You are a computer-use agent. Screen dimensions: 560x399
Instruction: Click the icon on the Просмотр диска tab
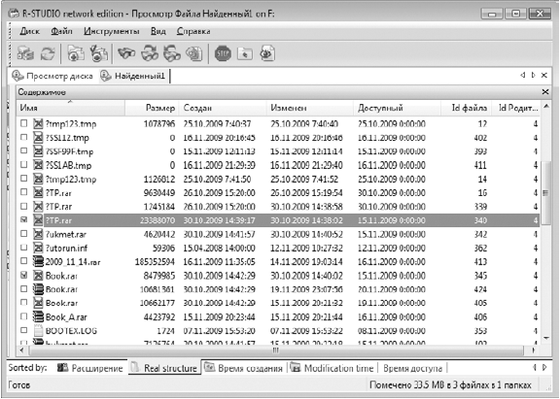click(17, 76)
